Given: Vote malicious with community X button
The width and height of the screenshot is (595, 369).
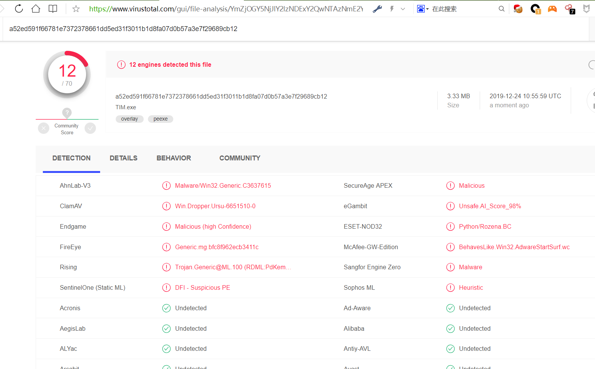Looking at the screenshot, I should pos(44,128).
